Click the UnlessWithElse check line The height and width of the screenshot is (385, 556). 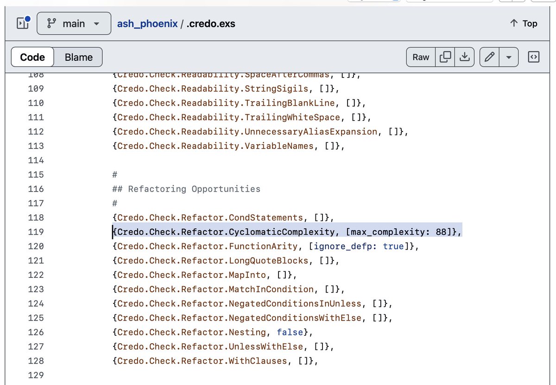(x=223, y=346)
